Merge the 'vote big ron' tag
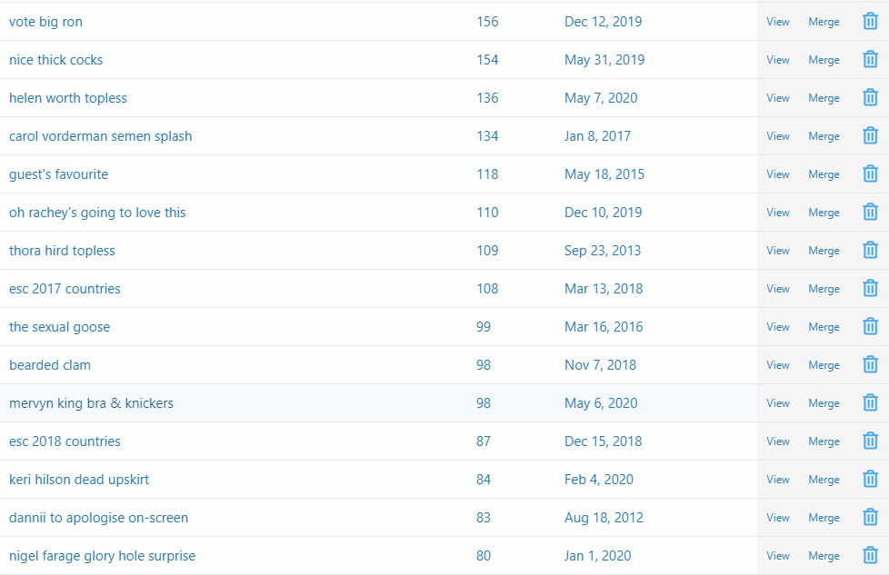 824,22
